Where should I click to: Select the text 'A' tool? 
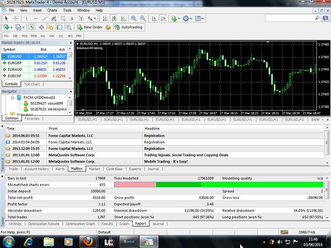[x=72, y=18]
